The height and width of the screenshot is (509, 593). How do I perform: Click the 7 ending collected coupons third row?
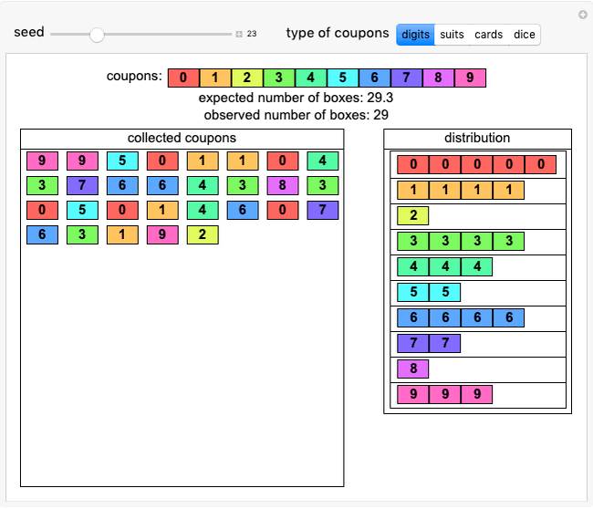[323, 210]
